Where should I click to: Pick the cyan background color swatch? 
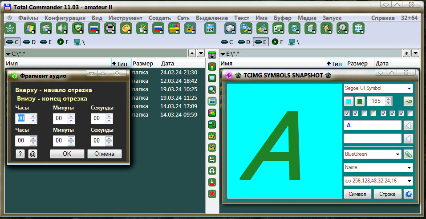[349, 101]
